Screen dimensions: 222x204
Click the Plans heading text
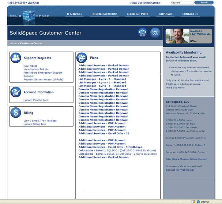pos(94,58)
